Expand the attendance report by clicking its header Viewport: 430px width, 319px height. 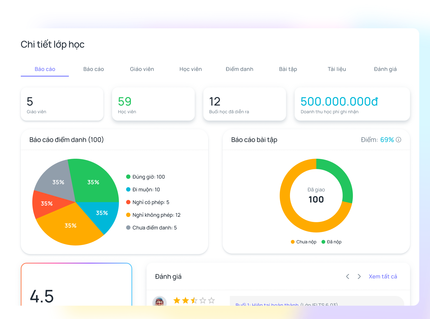click(66, 140)
